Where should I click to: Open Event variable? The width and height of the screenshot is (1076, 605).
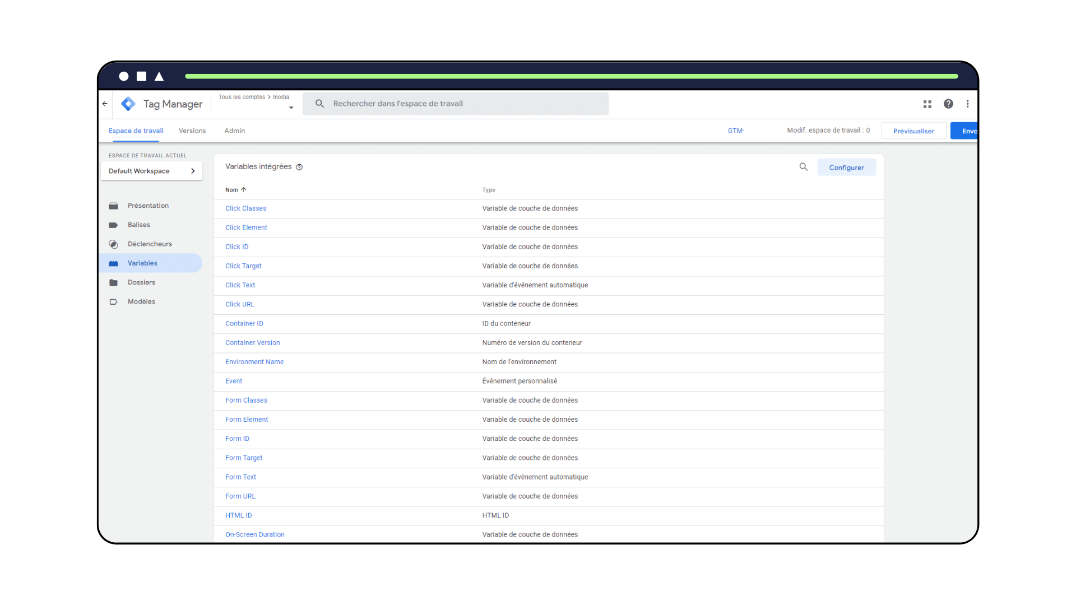(234, 381)
